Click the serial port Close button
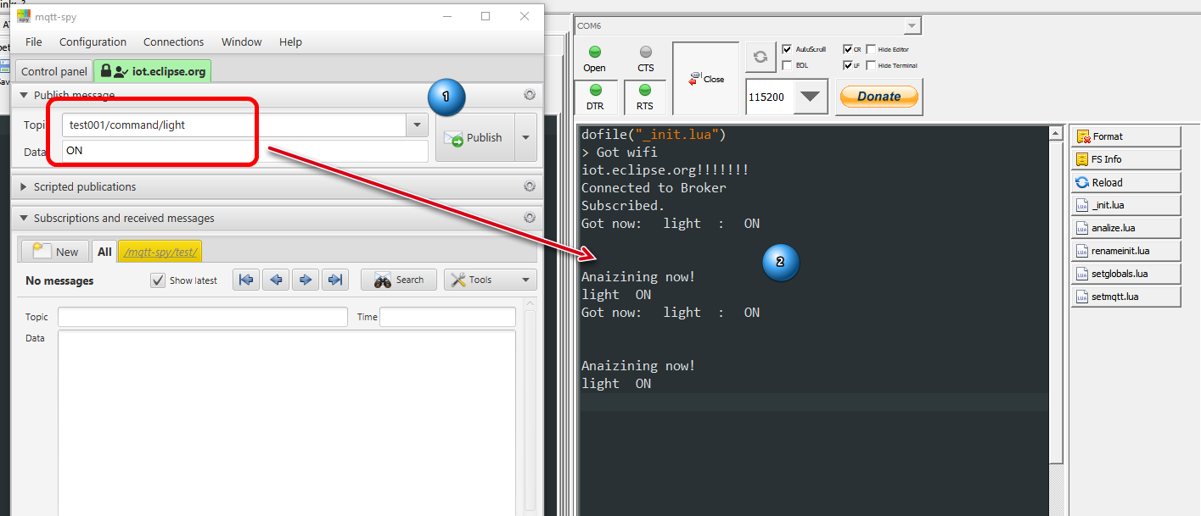 [x=706, y=79]
